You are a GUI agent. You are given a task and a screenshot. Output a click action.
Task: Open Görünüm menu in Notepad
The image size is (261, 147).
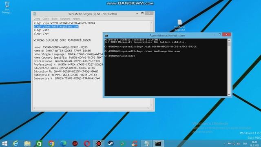click(65, 19)
